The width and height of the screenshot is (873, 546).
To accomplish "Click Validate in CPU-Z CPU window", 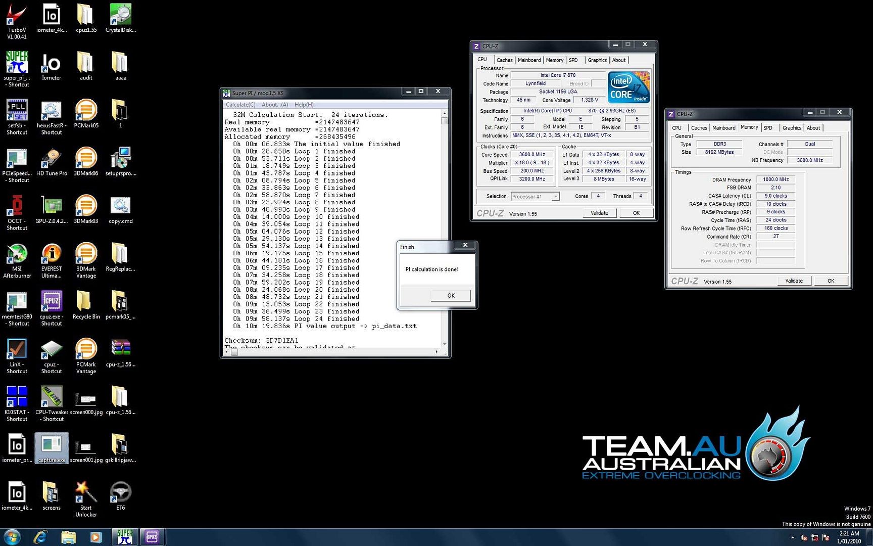I will pyautogui.click(x=599, y=213).
